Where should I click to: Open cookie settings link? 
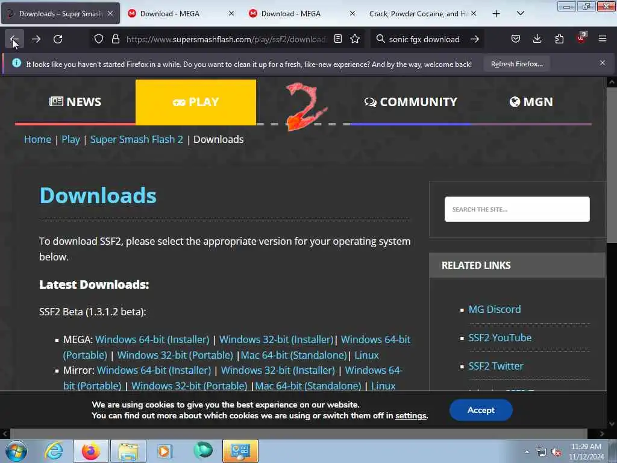point(411,416)
